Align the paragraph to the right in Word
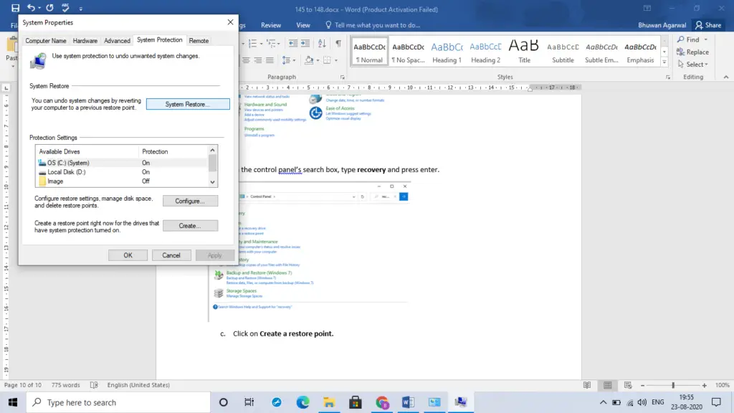The width and height of the screenshot is (734, 413). pos(258,60)
